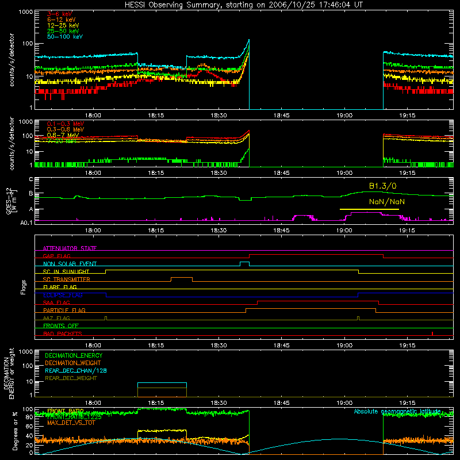Click the SAA_FLAG label

coord(56,302)
